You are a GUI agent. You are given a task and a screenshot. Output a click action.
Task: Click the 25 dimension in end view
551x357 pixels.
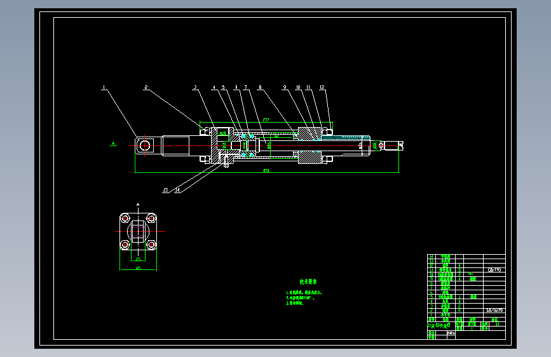pos(138,259)
